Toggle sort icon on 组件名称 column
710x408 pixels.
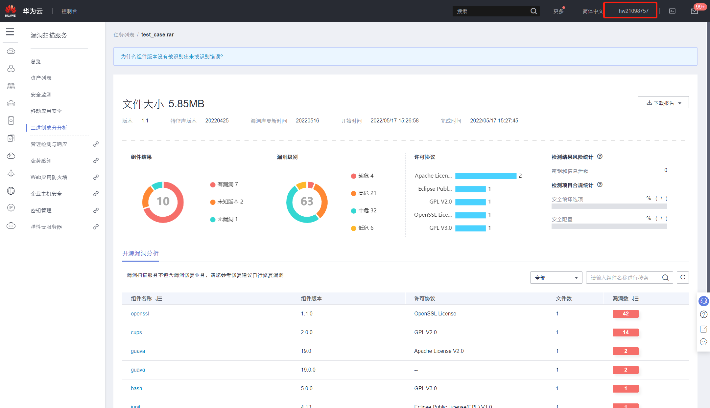[x=159, y=298]
